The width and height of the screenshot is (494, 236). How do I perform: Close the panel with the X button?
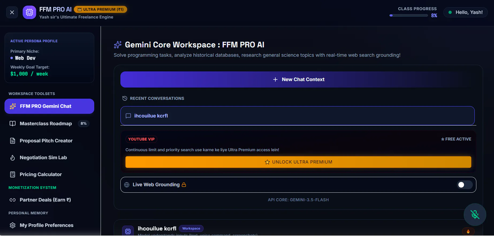(12, 12)
